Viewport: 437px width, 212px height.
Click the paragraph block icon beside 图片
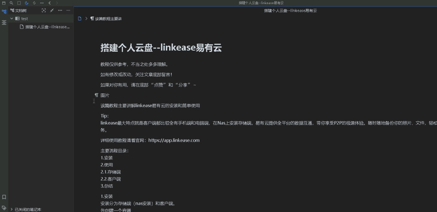click(96, 95)
